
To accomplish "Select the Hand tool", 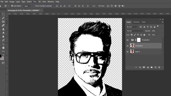I will 3,48.
